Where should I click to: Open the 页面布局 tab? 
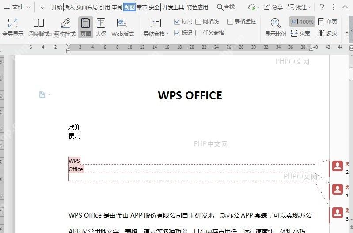pyautogui.click(x=87, y=7)
